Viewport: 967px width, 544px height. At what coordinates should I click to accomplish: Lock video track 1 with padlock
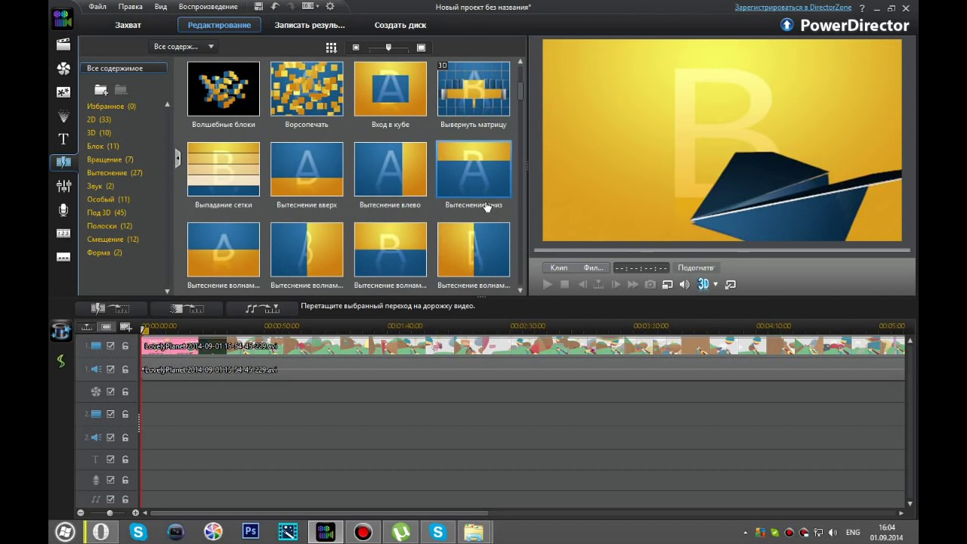(125, 346)
